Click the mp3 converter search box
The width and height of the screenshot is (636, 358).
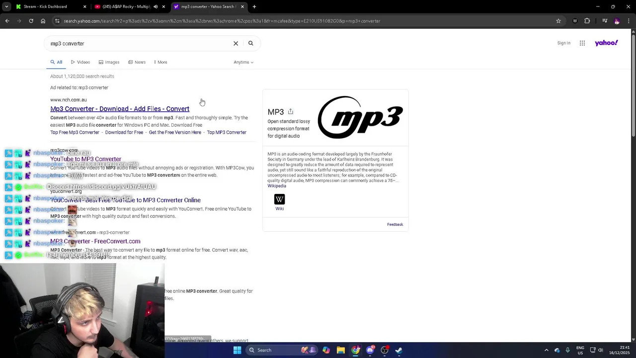(x=139, y=43)
